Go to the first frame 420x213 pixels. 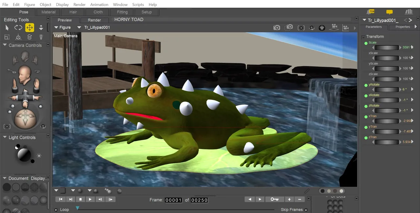[x=60, y=199]
